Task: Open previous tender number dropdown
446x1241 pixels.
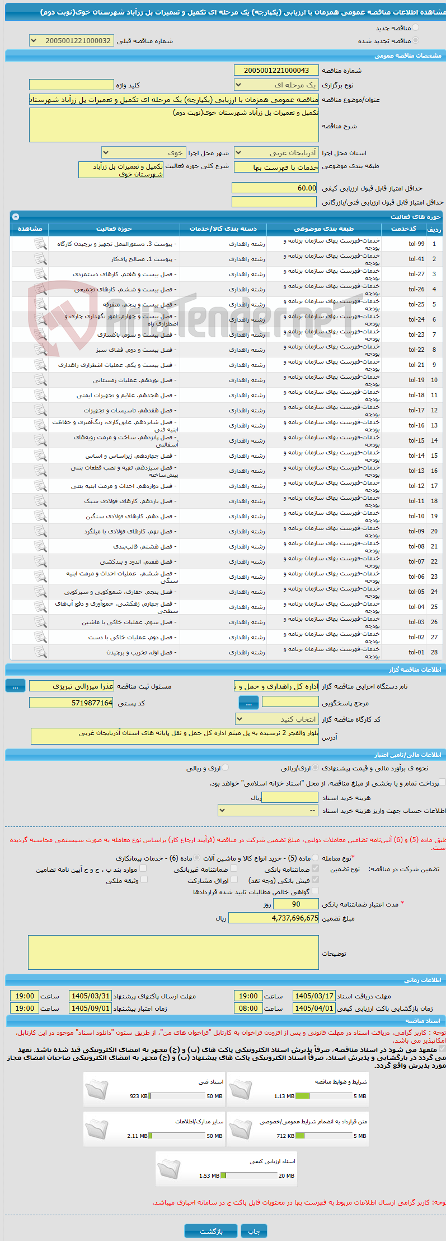Action: 71,40
